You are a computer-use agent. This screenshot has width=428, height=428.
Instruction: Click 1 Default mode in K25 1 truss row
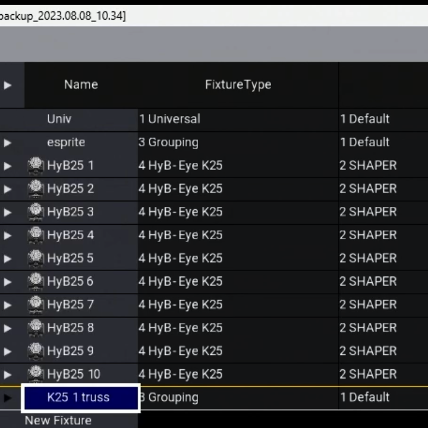(x=383, y=398)
